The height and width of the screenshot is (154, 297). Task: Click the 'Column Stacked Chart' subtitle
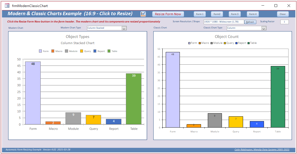click(x=77, y=43)
